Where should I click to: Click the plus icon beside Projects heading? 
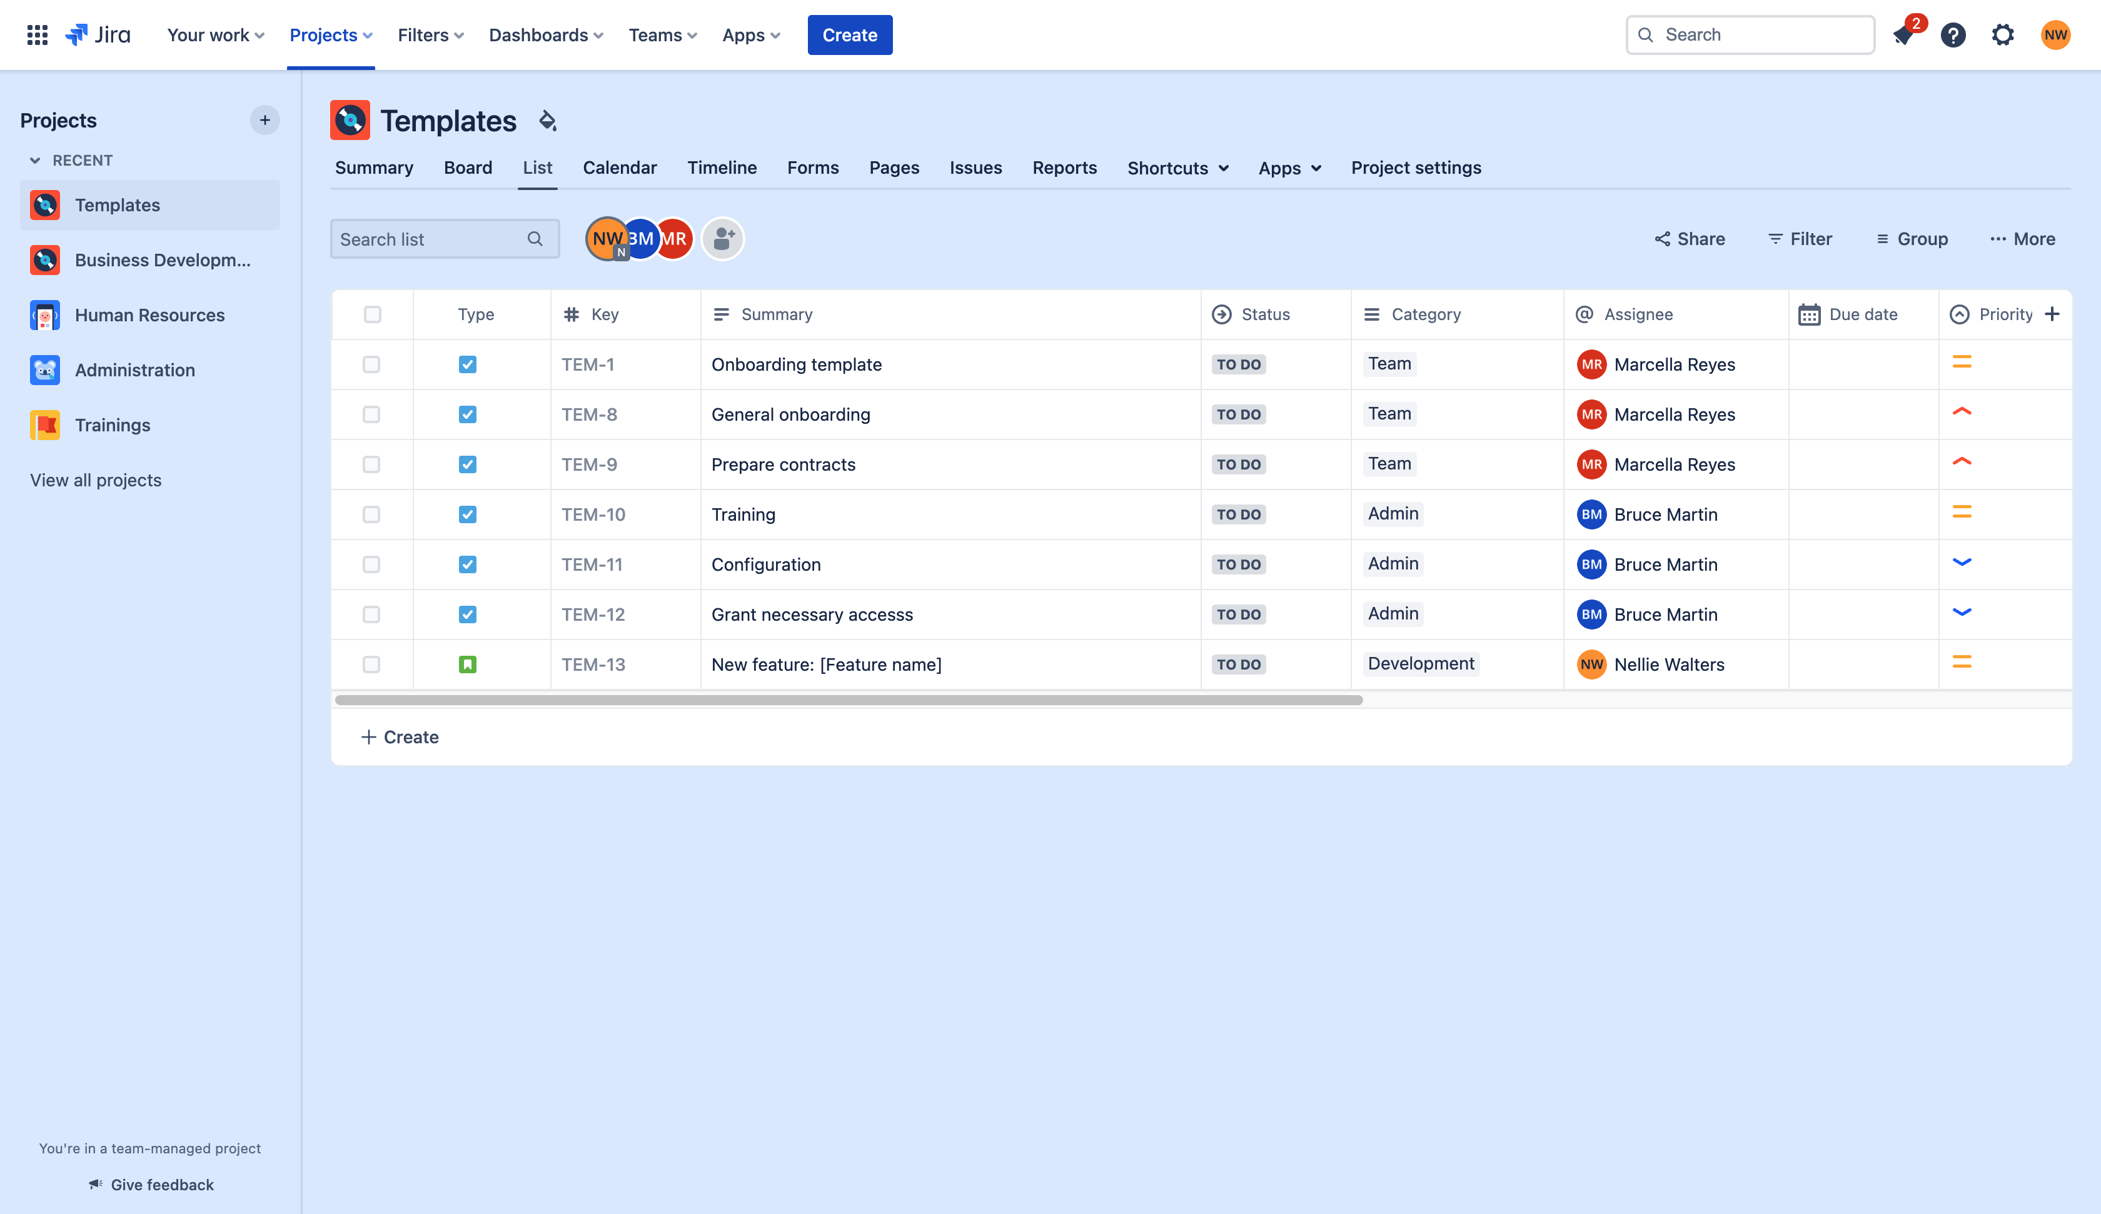coord(265,120)
